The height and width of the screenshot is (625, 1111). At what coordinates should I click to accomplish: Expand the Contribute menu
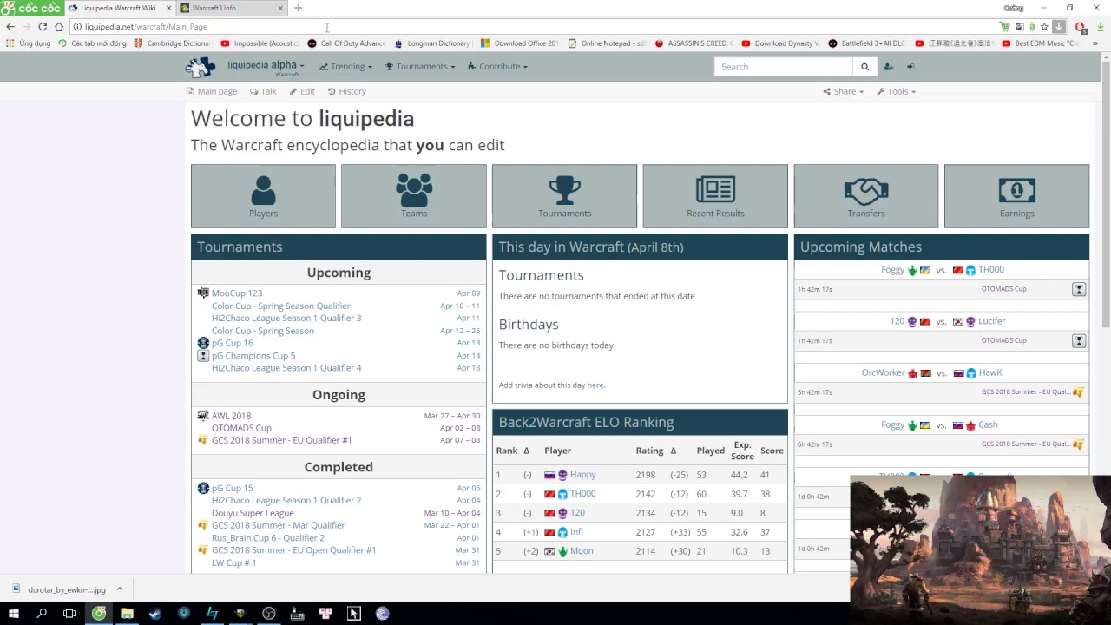coord(497,67)
